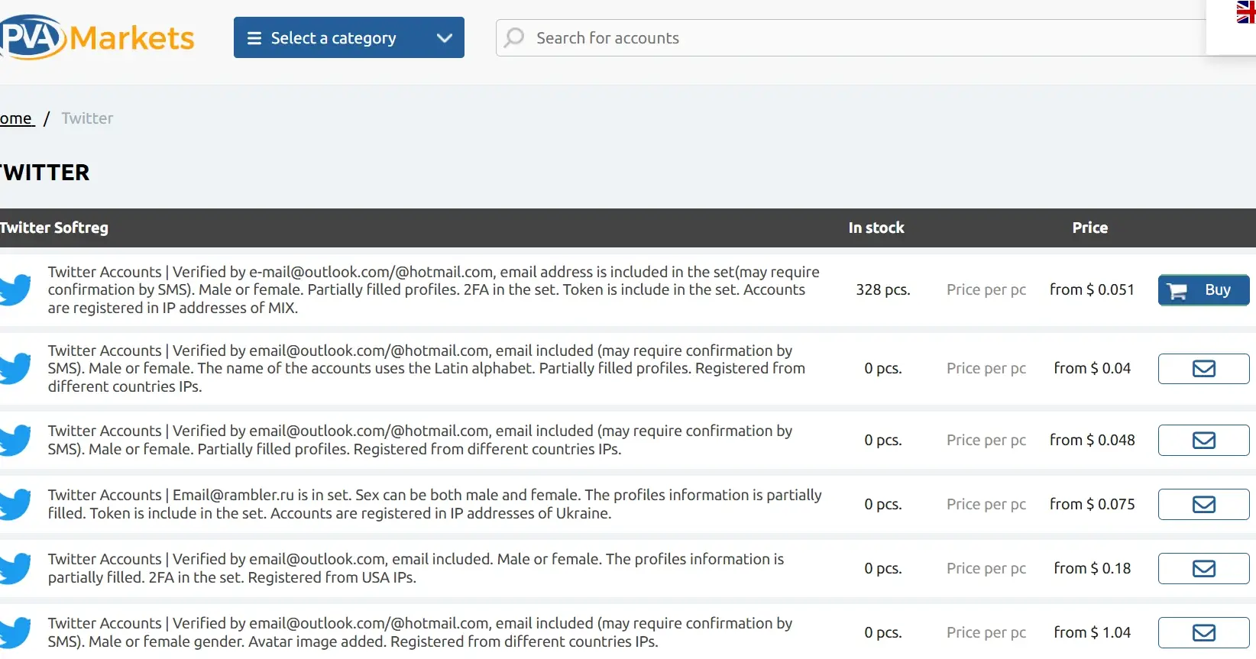Screen dimensions: 1256x659
Task: Open the Select a category dropdown
Action: pos(349,37)
